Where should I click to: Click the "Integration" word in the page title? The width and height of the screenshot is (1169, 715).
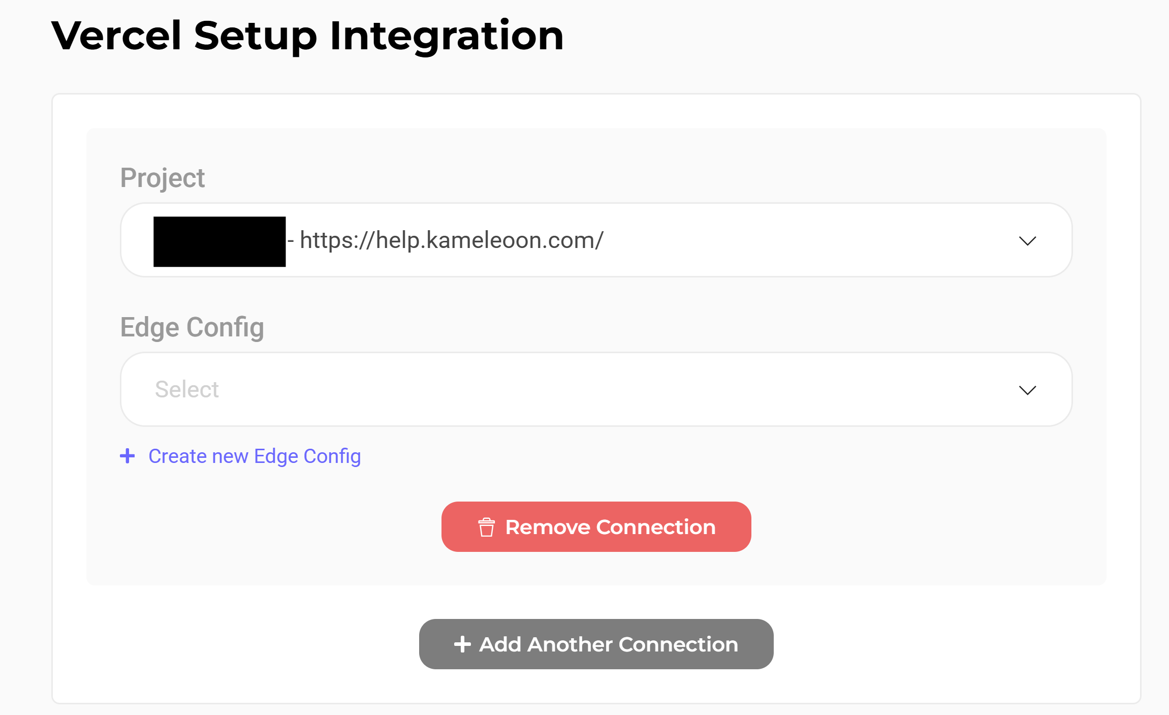pos(447,36)
